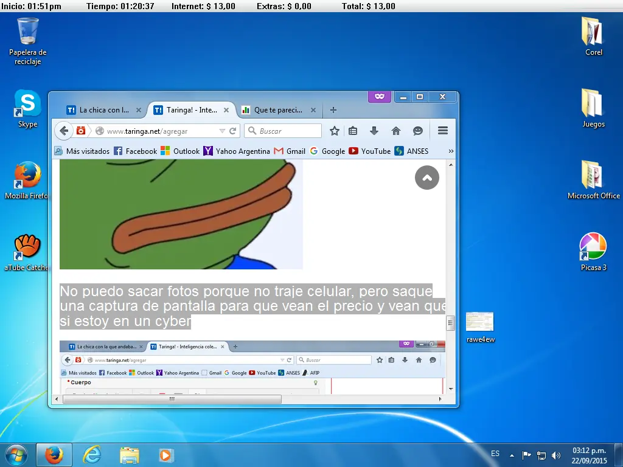Click the Buscar search box
623x467 pixels.
click(283, 131)
